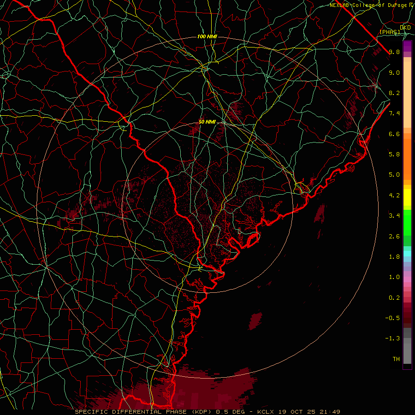Click the 100 NMI range ring label

point(207,36)
